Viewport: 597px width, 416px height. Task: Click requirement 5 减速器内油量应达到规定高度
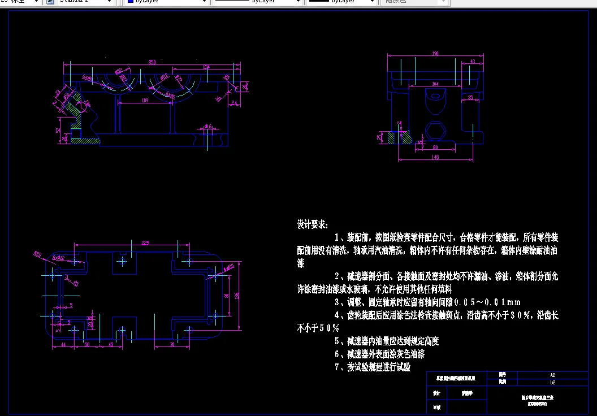(387, 341)
